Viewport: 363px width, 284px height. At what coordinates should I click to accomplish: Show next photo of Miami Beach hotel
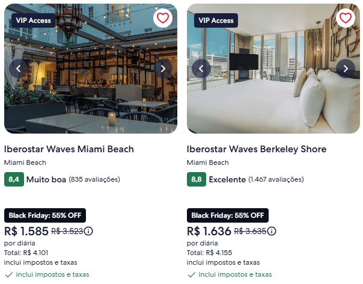point(163,69)
